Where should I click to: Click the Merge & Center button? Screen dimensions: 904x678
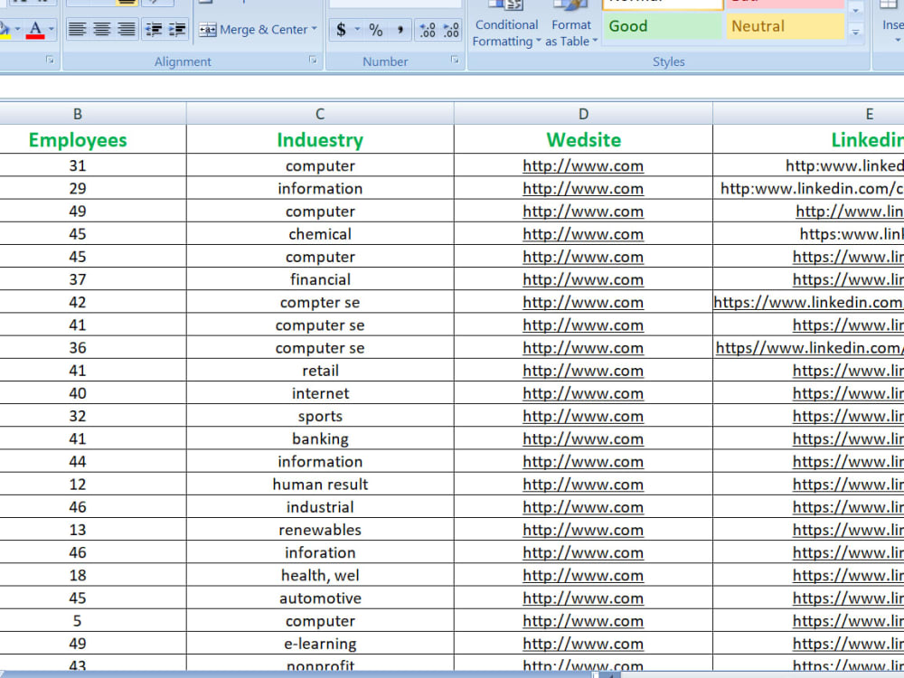(x=253, y=30)
